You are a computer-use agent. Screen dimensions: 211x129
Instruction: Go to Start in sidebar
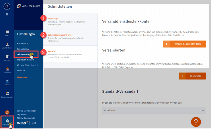7,33
